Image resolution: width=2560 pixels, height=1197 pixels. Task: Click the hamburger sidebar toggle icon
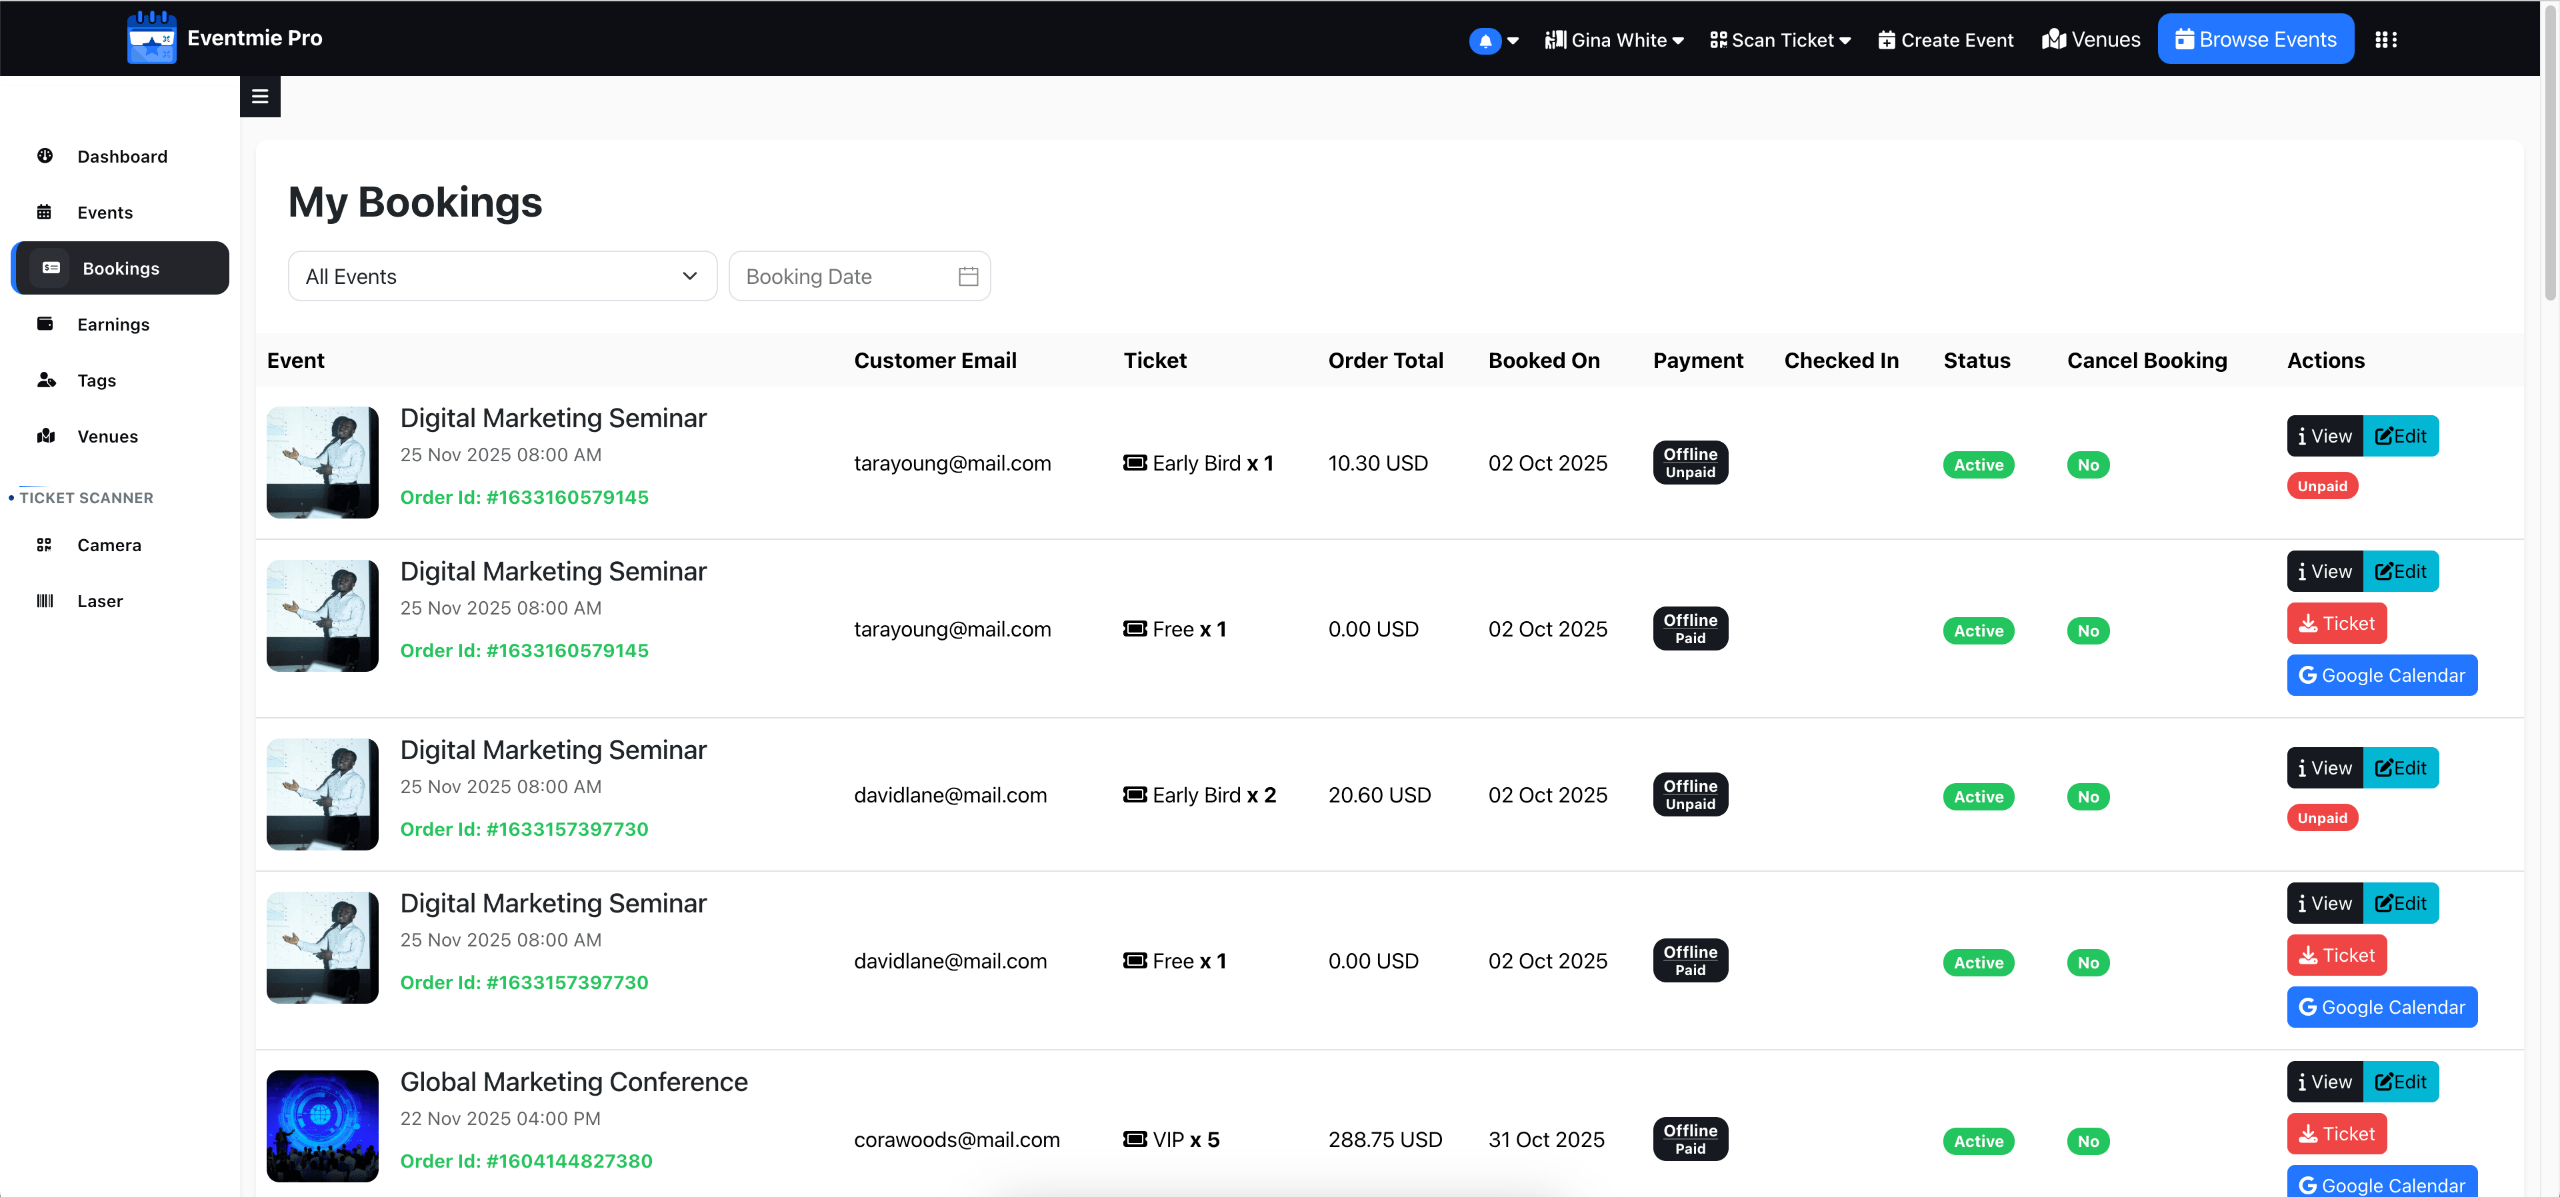pos(259,97)
